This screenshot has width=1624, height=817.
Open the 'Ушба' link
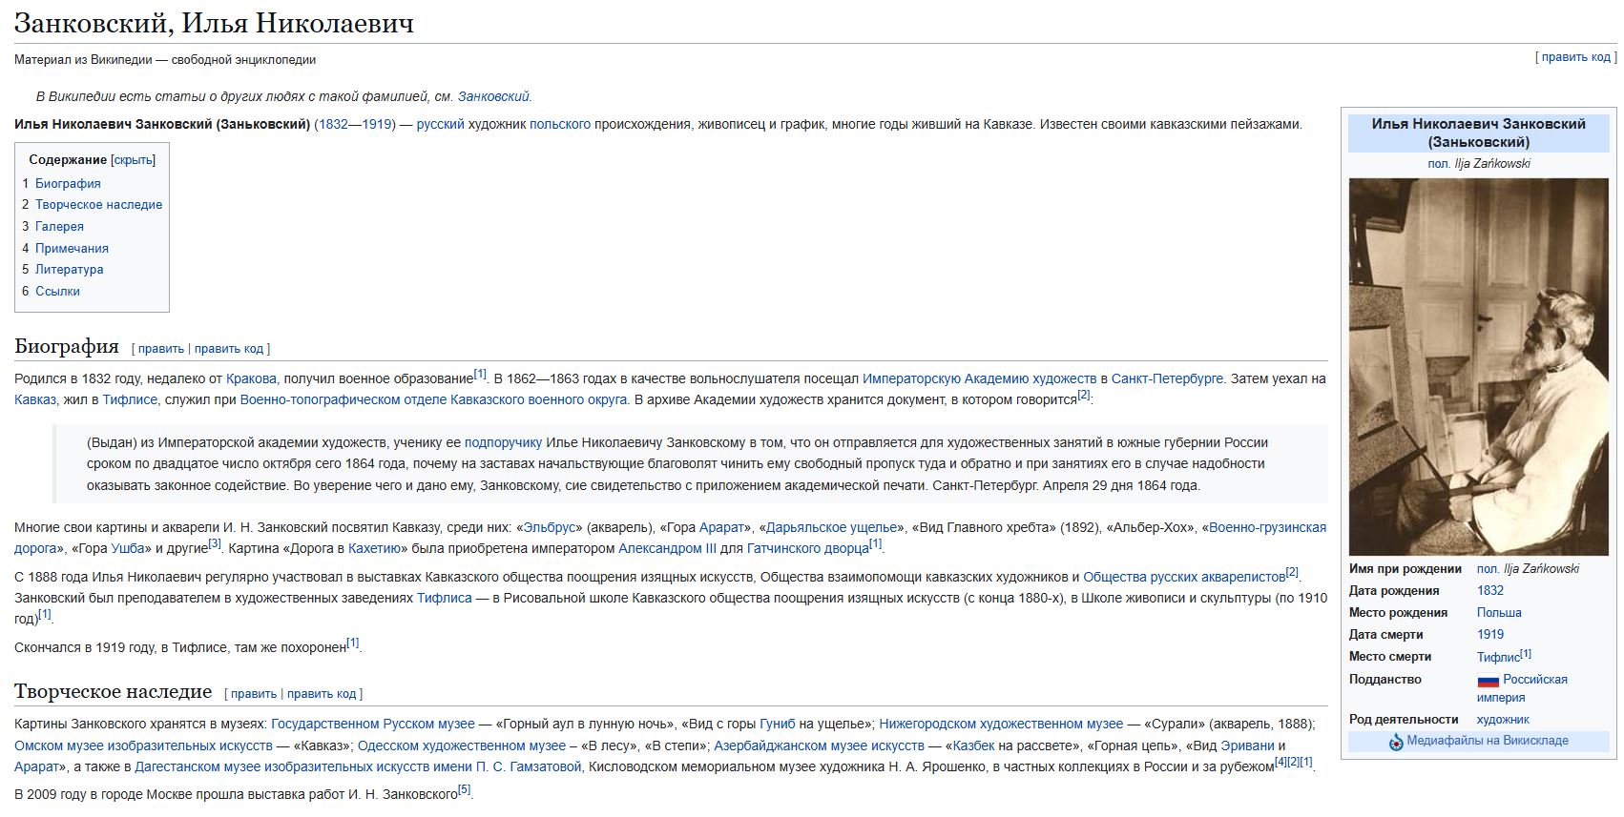click(128, 548)
